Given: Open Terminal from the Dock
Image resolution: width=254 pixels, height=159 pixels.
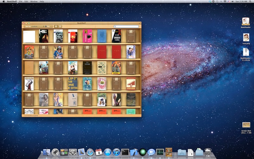Looking at the screenshot, I should pyautogui.click(x=125, y=152).
